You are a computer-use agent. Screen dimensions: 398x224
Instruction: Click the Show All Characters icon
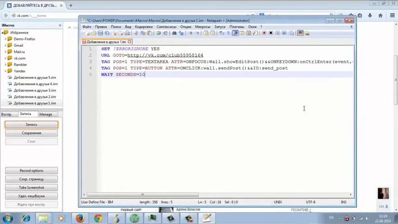228,33
